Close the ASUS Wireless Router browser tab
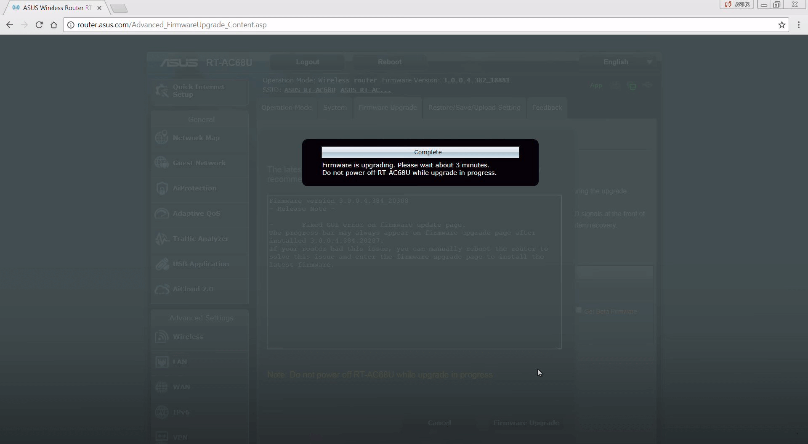 click(99, 8)
